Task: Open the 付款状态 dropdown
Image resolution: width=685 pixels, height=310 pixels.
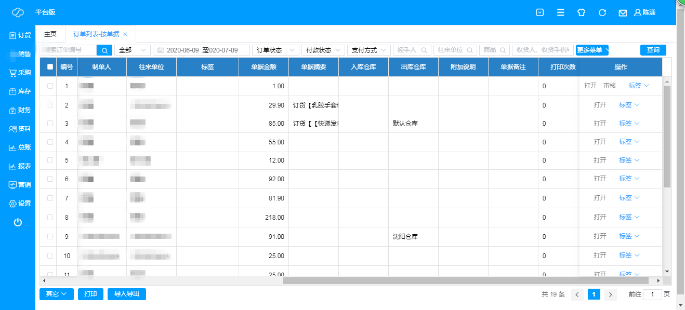Action: click(323, 50)
